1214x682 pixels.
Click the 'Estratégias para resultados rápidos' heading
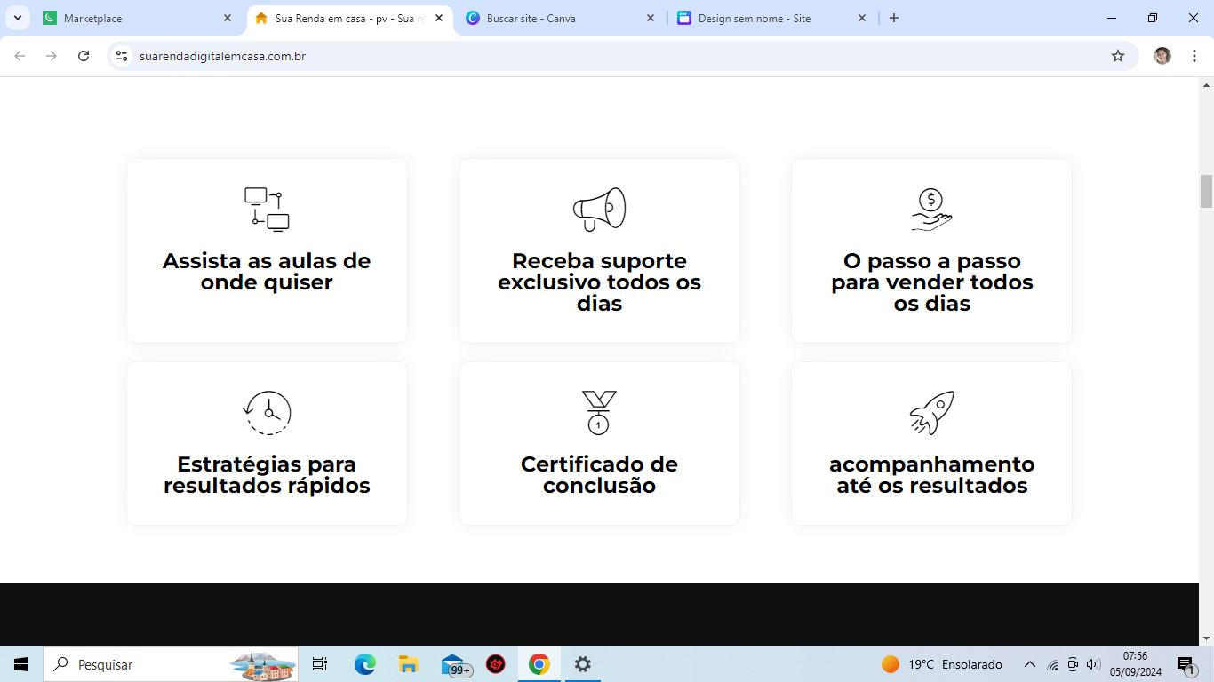(x=267, y=475)
